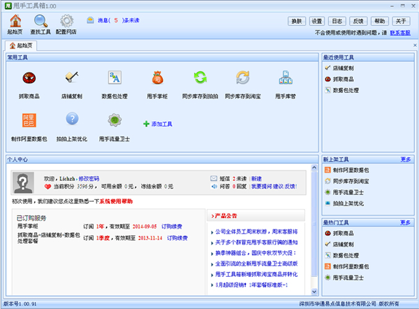Click the 产品公告 header
419x309 pixels.
tap(256, 216)
